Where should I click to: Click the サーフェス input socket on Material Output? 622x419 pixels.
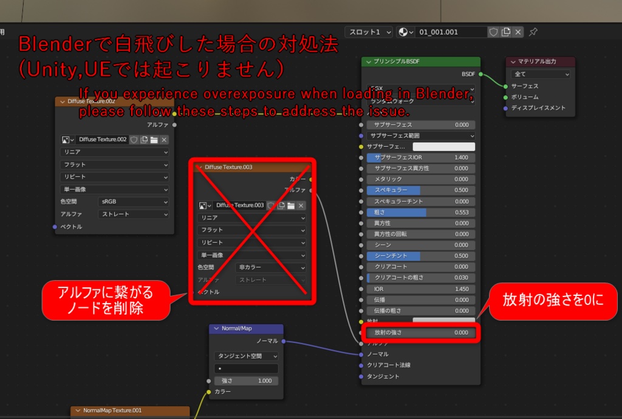click(505, 86)
